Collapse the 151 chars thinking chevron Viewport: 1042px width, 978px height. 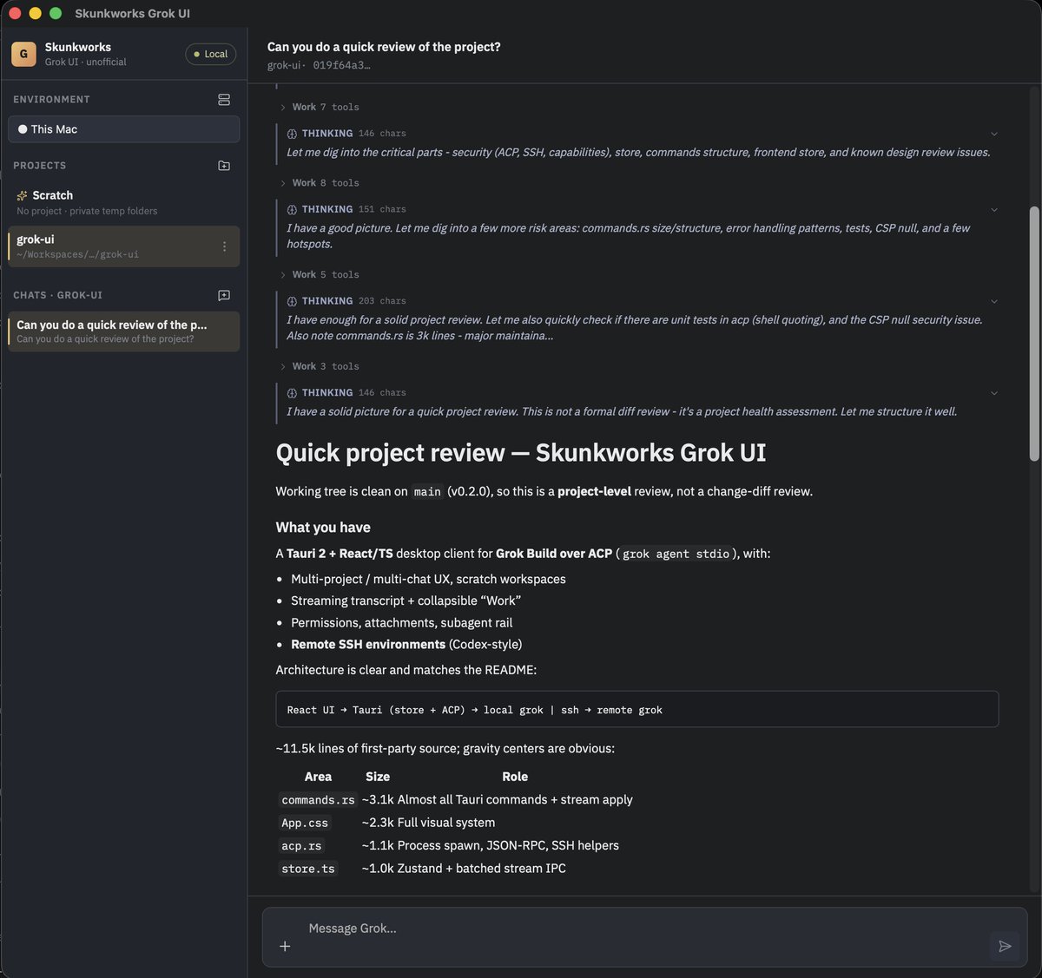[994, 210]
